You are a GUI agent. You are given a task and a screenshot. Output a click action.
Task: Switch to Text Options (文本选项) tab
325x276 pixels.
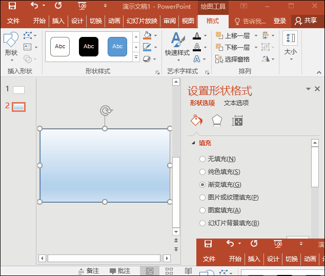click(236, 103)
